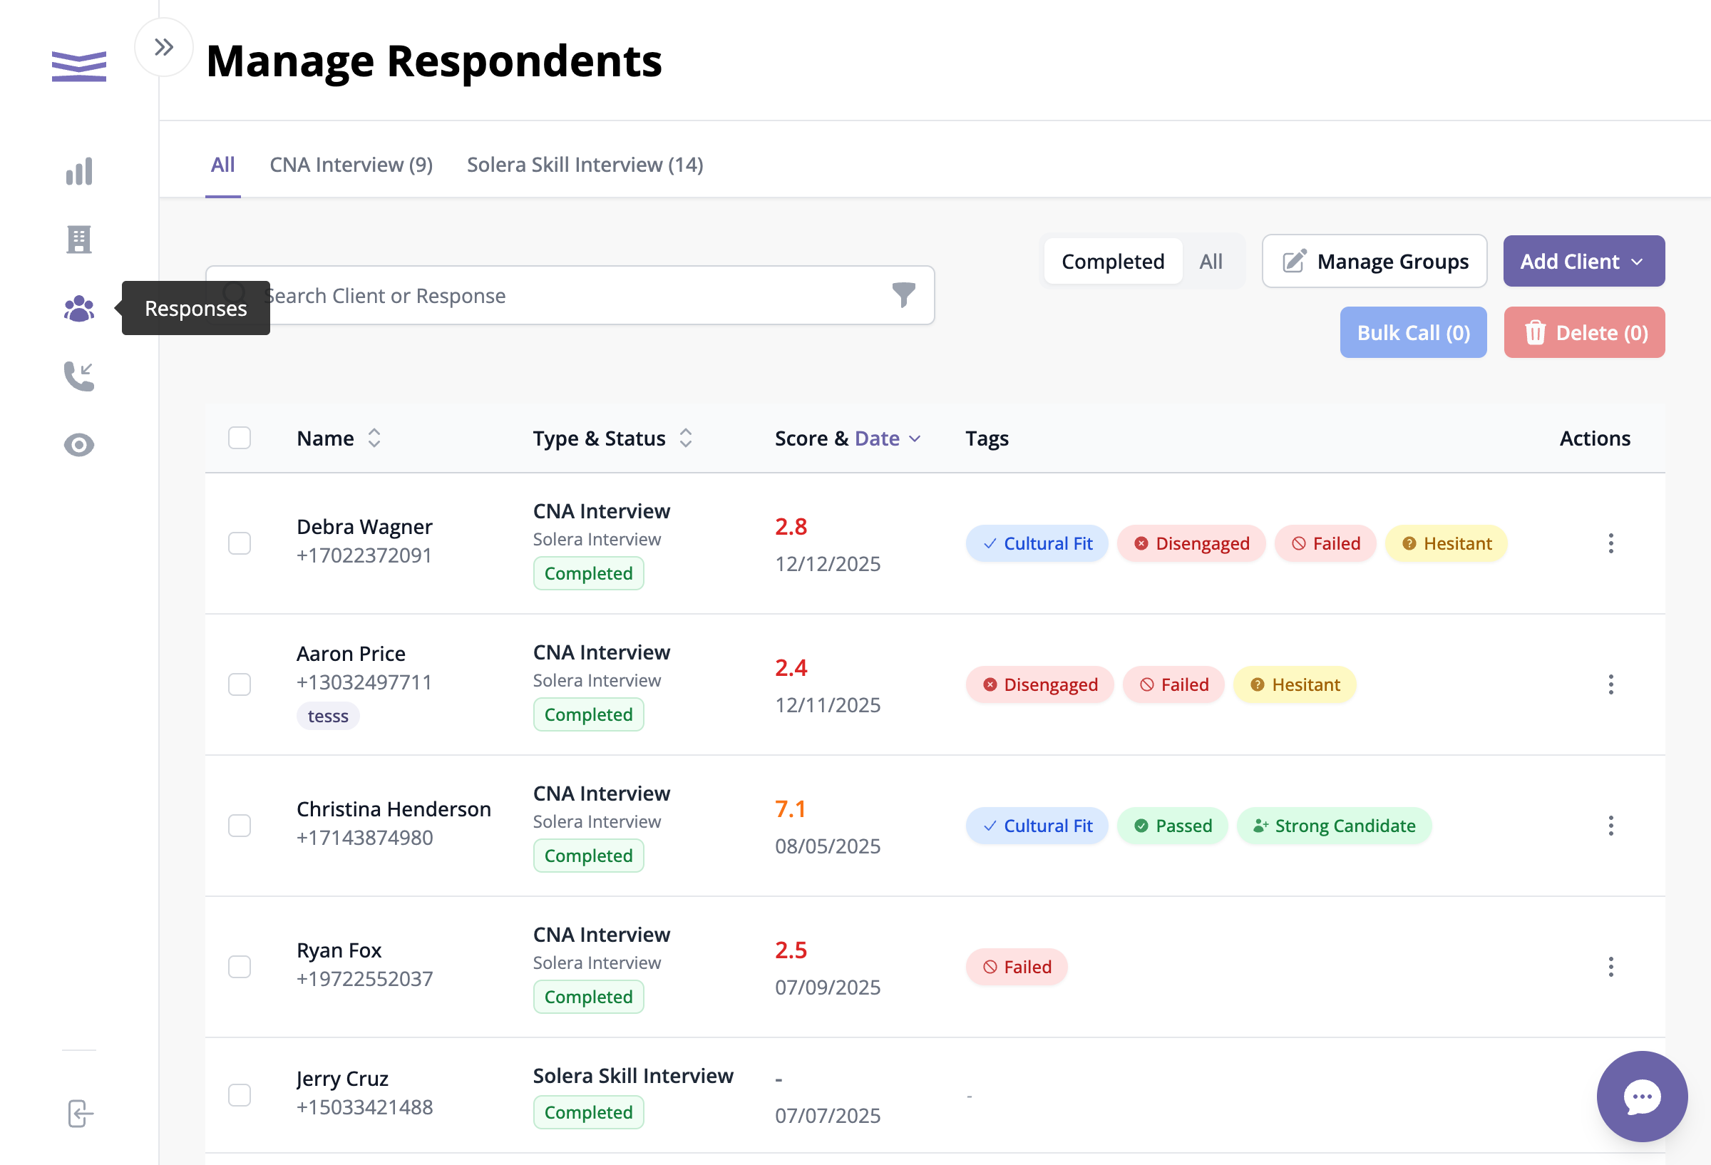Click the phone number +17022372091
1711x1165 pixels.
pos(364,555)
